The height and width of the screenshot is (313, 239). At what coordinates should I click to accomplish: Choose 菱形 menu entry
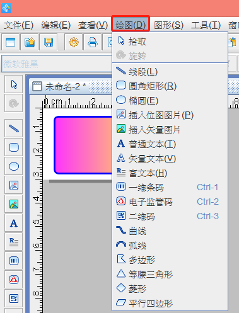click(x=170, y=288)
